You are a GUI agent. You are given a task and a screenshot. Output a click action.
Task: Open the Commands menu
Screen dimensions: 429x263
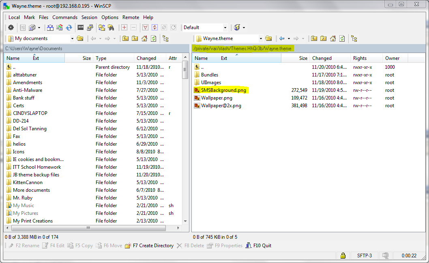(x=65, y=17)
